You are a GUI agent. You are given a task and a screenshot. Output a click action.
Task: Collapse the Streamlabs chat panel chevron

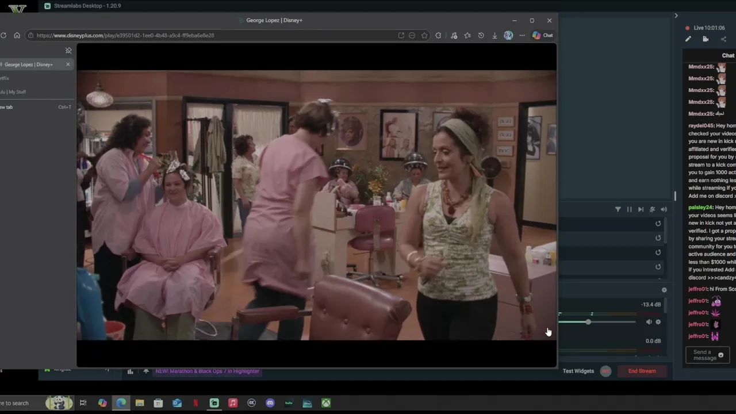[x=676, y=16]
